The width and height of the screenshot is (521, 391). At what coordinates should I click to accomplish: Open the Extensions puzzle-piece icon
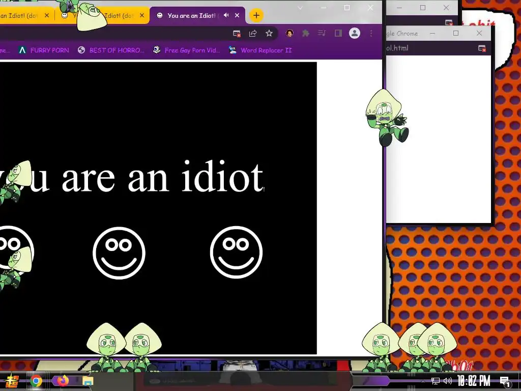click(305, 33)
